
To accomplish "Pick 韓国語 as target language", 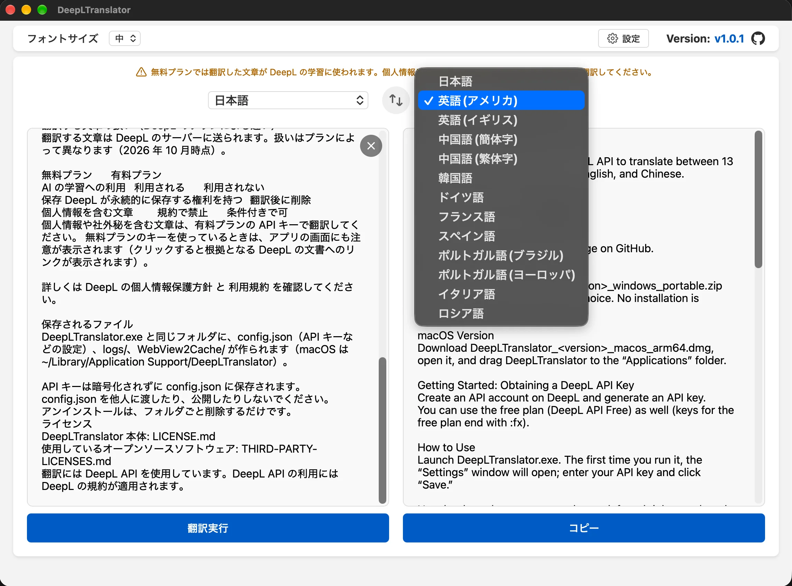I will (501, 178).
